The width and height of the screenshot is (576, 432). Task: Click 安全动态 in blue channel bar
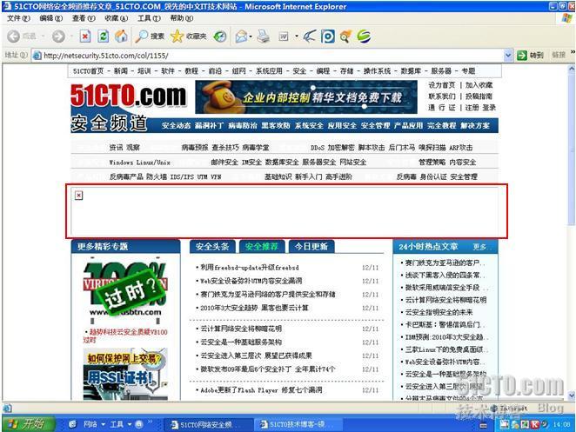point(176,125)
